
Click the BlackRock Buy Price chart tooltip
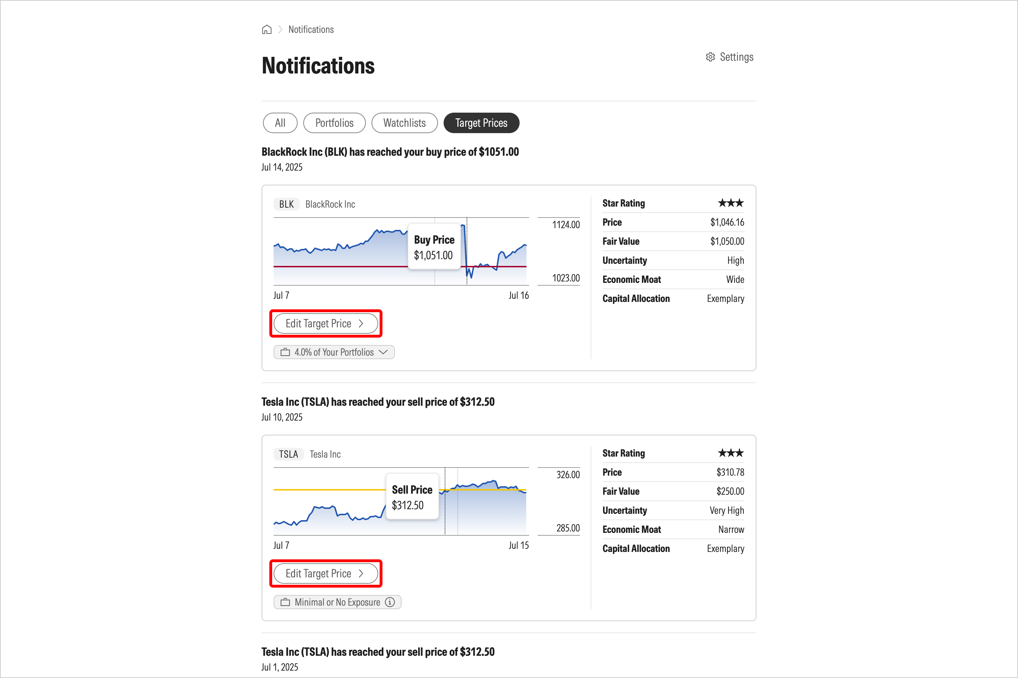(x=434, y=247)
